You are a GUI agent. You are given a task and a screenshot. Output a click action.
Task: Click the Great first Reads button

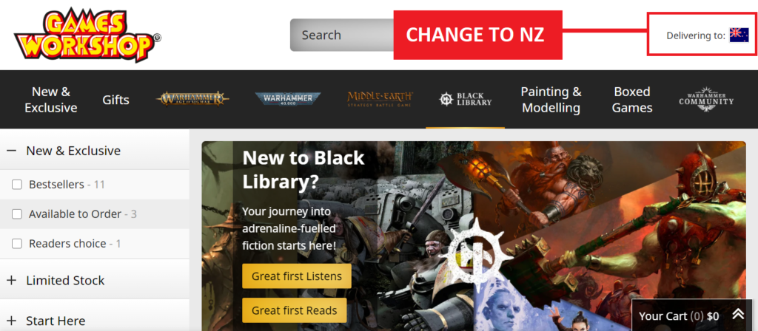pyautogui.click(x=295, y=310)
